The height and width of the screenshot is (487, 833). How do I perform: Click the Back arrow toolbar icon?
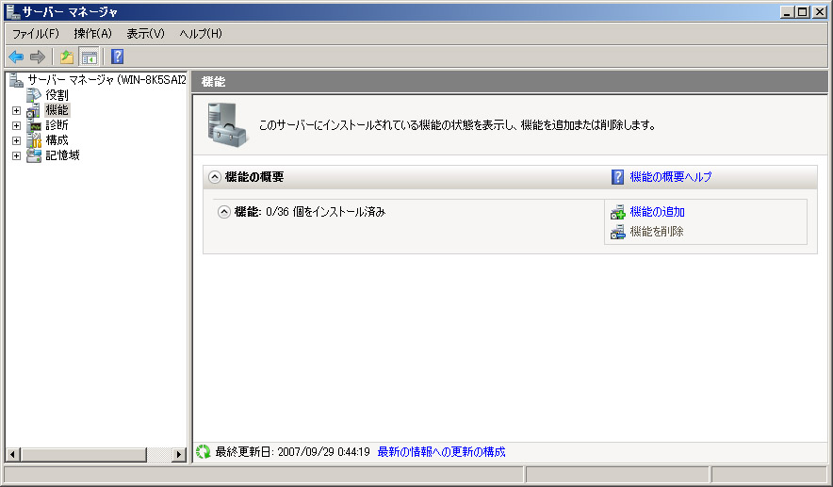point(16,57)
